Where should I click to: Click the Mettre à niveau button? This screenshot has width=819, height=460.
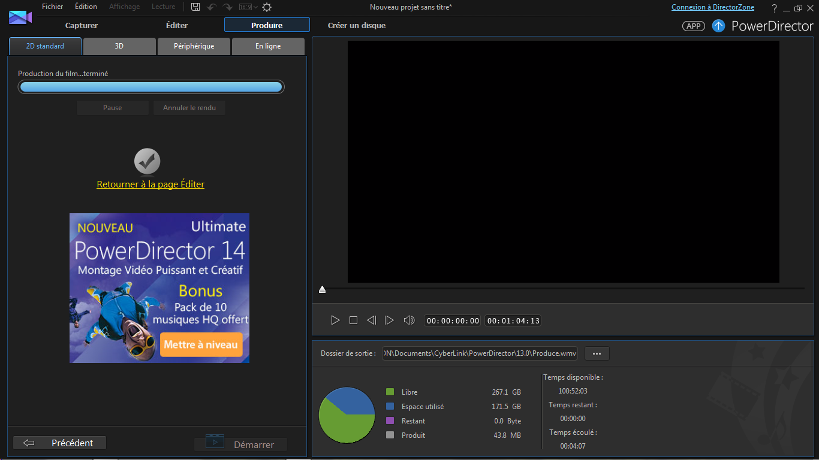pos(201,344)
